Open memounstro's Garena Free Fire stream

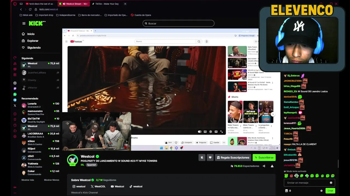[x=40, y=113]
